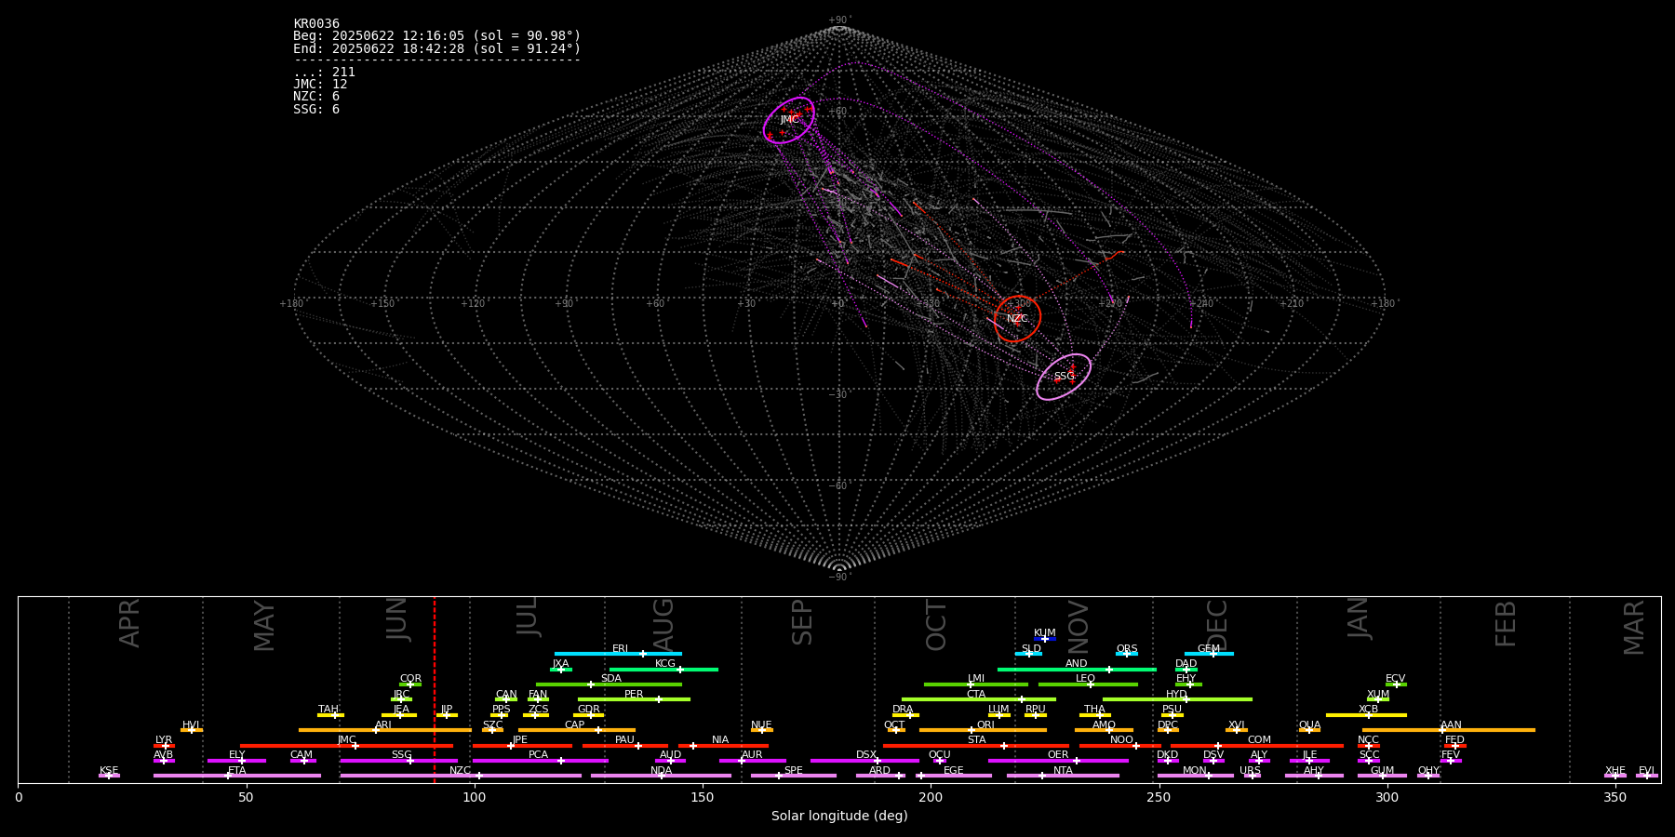This screenshot has height=837, width=1675.
Task: Click the NUE shower label
Action: pyautogui.click(x=761, y=725)
